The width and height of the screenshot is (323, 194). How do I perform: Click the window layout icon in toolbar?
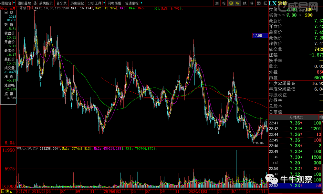pyautogui.click(x=259, y=3)
